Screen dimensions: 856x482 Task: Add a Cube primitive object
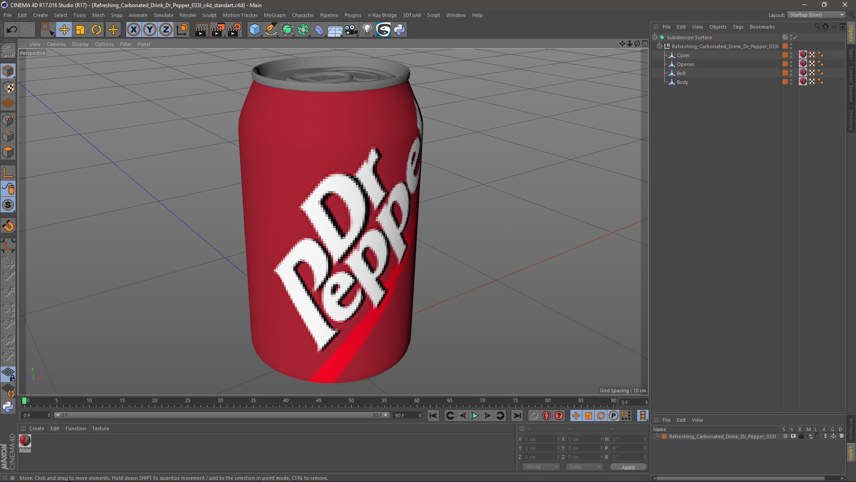[255, 30]
